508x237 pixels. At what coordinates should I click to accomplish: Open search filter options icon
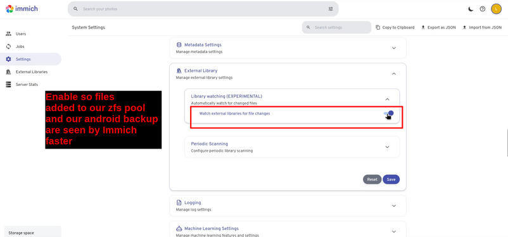click(x=331, y=9)
